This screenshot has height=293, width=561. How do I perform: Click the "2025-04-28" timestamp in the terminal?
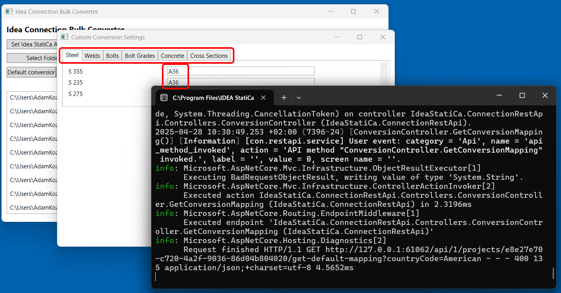click(x=179, y=132)
